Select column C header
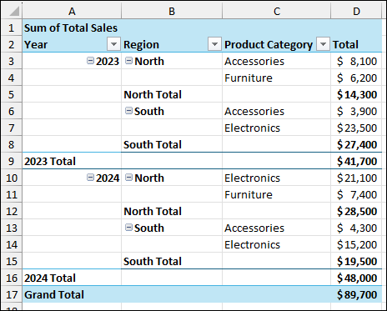387x311 pixels. [x=277, y=11]
